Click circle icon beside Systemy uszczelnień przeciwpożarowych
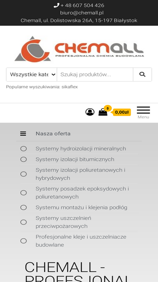 click(x=24, y=222)
